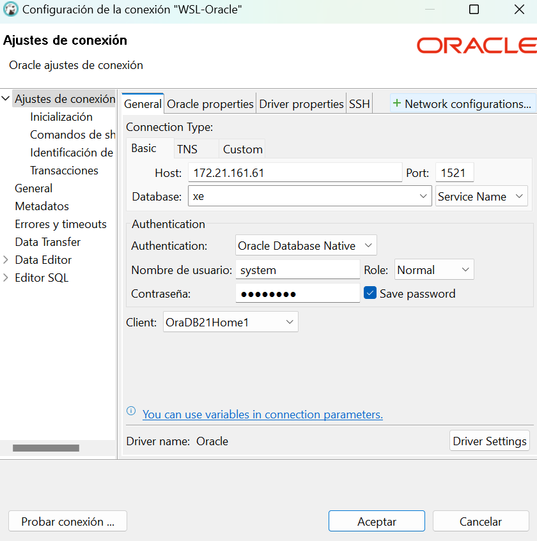Select Data Transfer in the tree

(48, 242)
